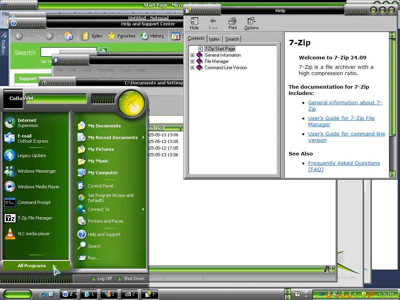Open Frequently Asked Questions link

tap(344, 166)
